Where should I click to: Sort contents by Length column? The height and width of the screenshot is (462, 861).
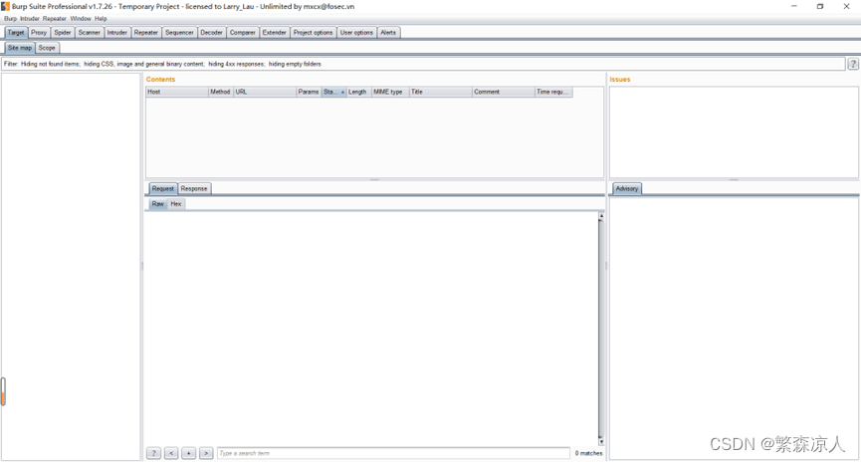[359, 92]
